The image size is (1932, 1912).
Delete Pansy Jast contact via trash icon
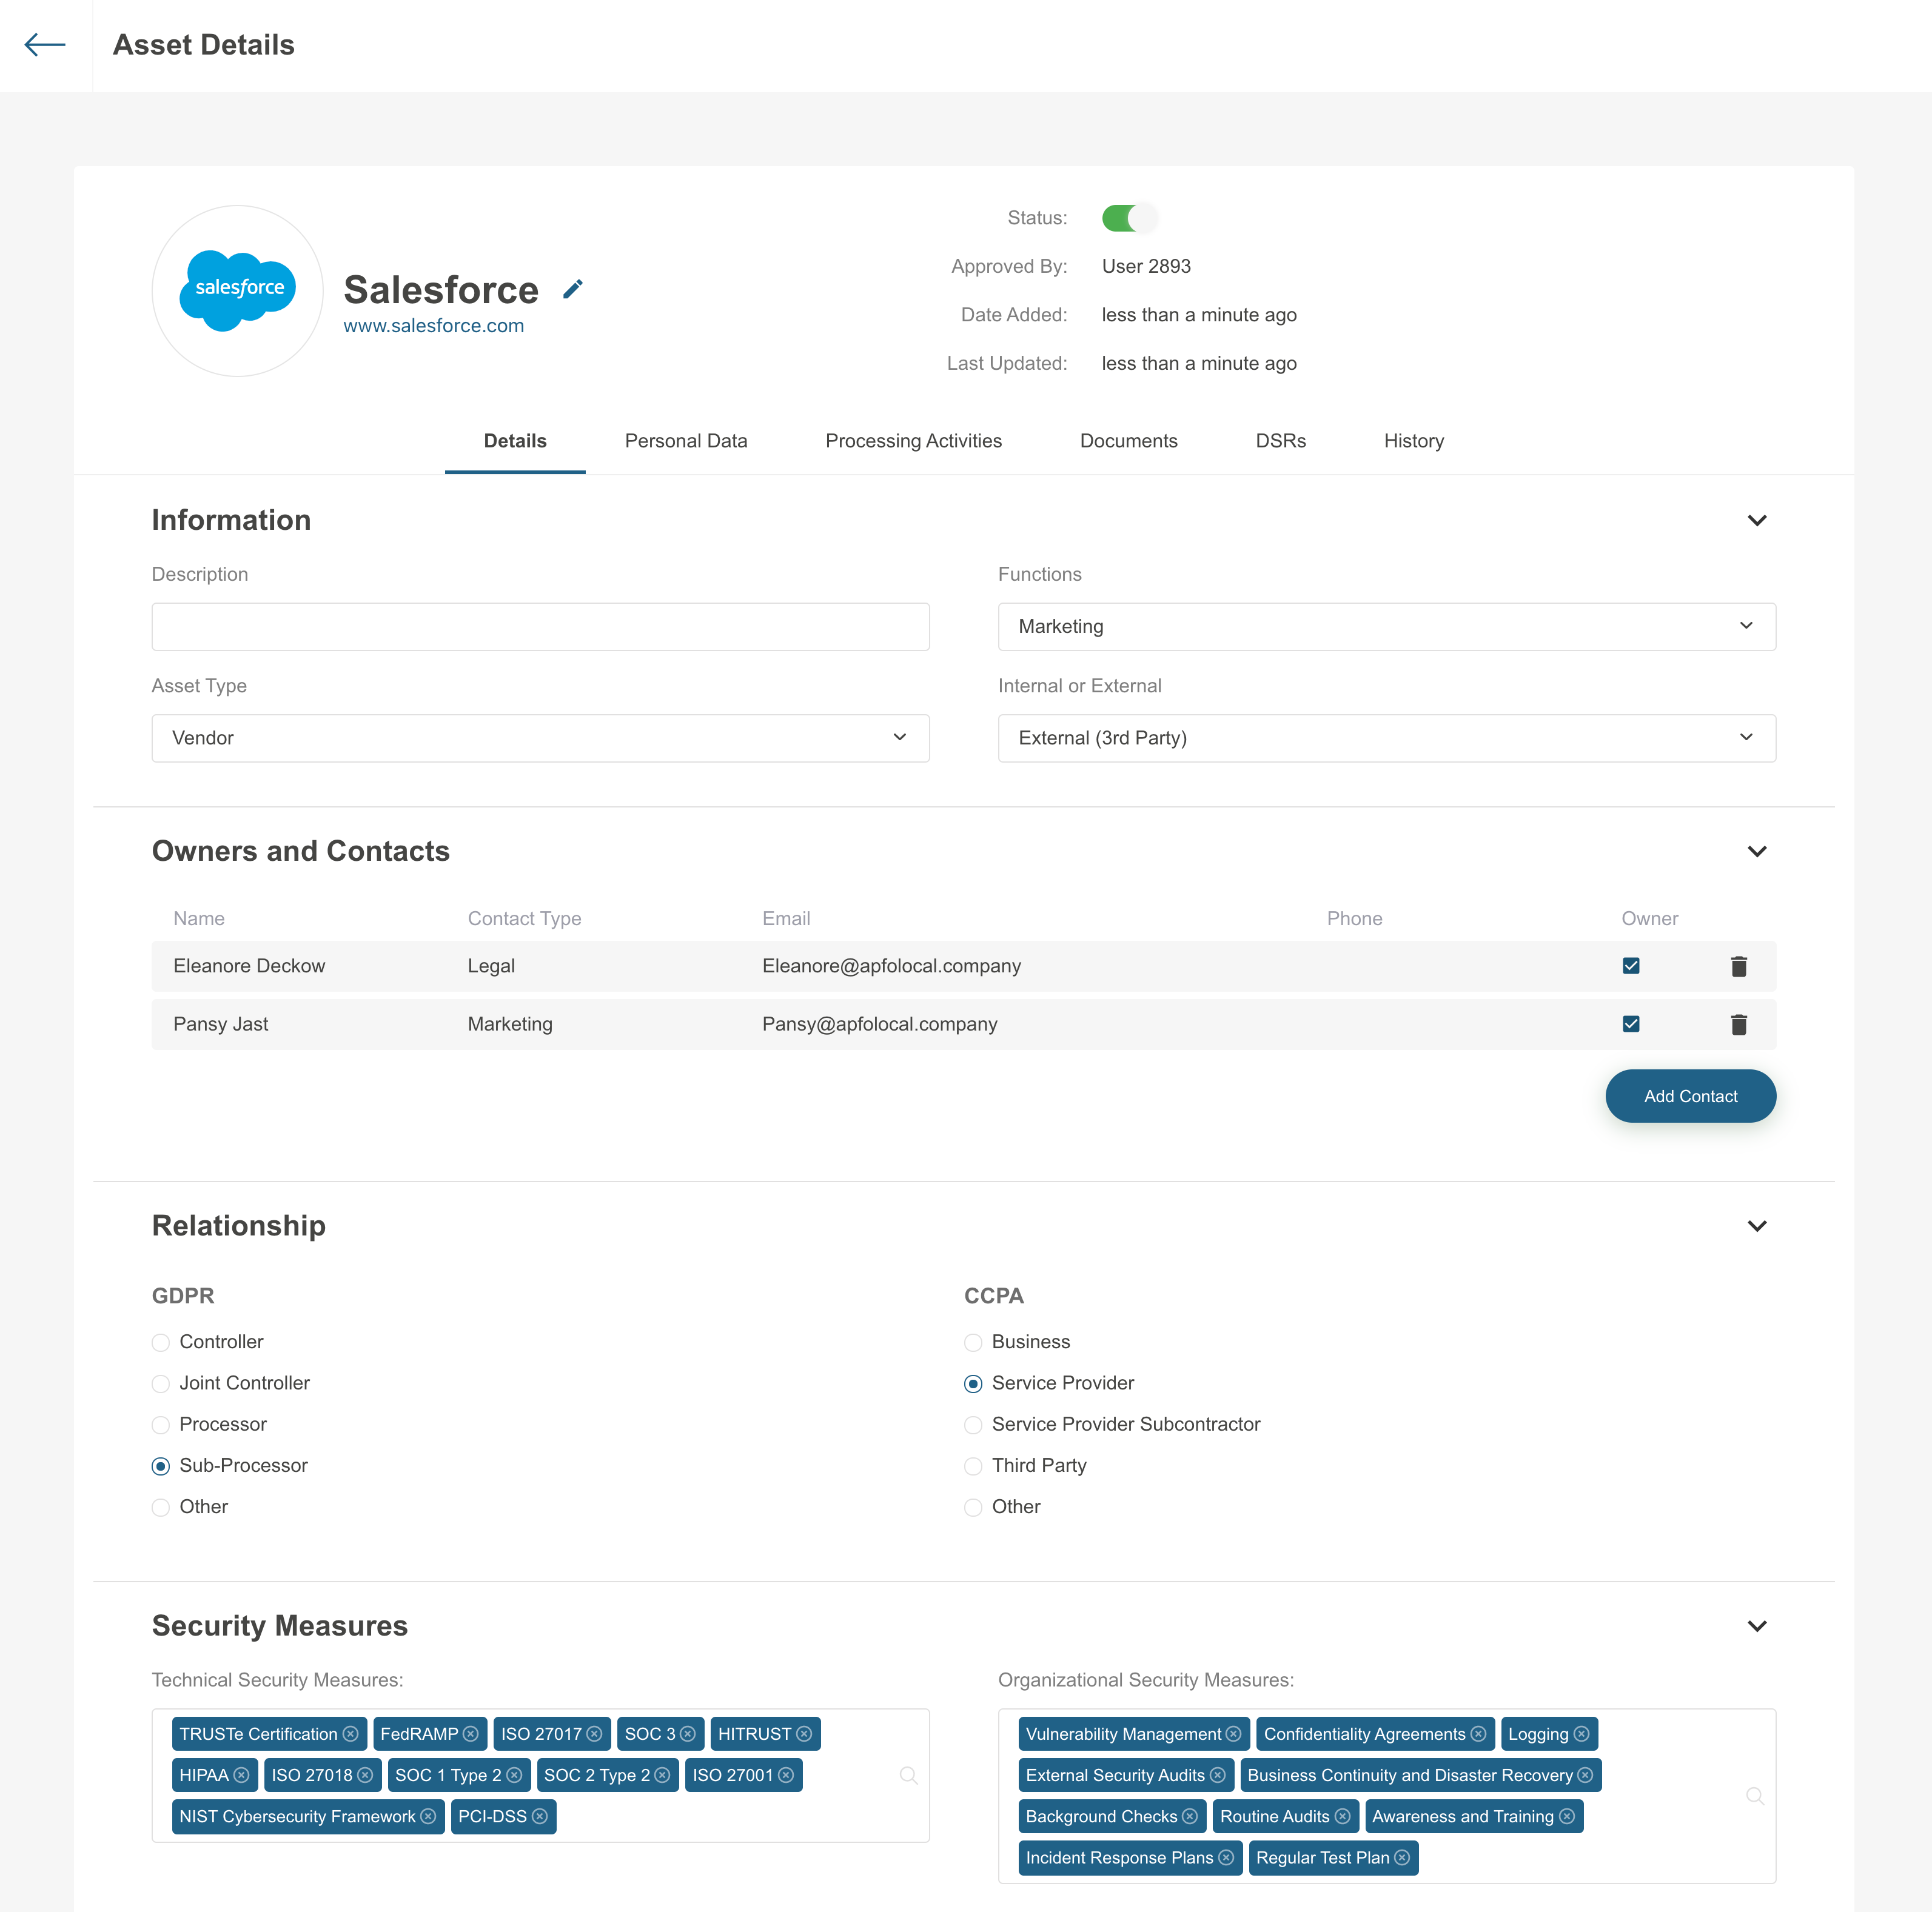click(1738, 1025)
